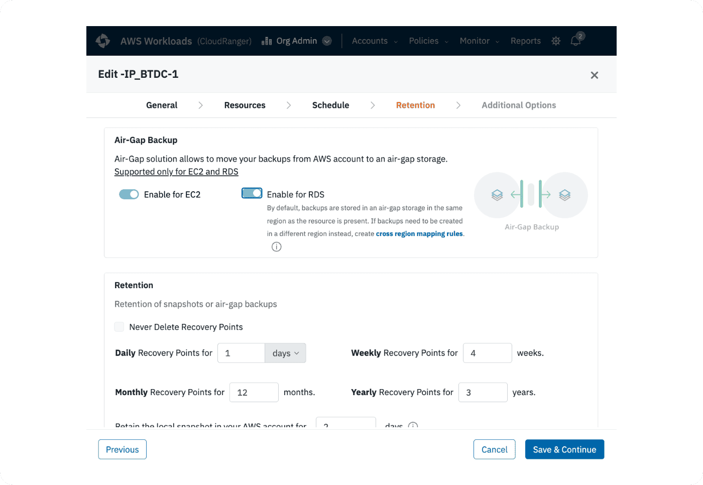Open the notifications bell icon

(576, 41)
